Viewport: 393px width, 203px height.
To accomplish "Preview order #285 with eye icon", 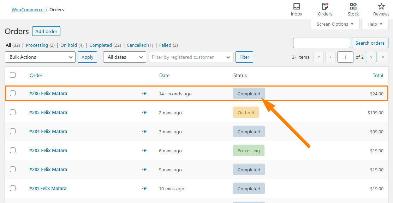I will pos(145,113).
